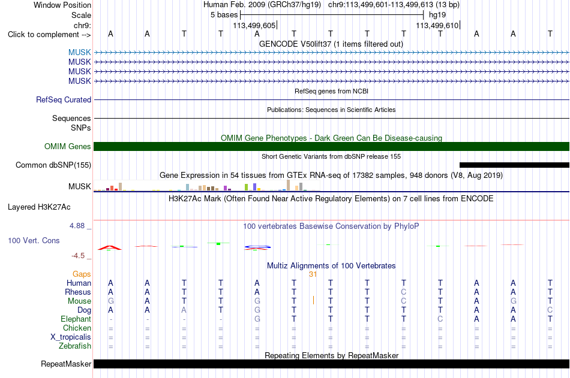Open 100 vertebrates Basewise Conservation PhyloP title
This screenshot has width=570, height=378.
[x=331, y=226]
